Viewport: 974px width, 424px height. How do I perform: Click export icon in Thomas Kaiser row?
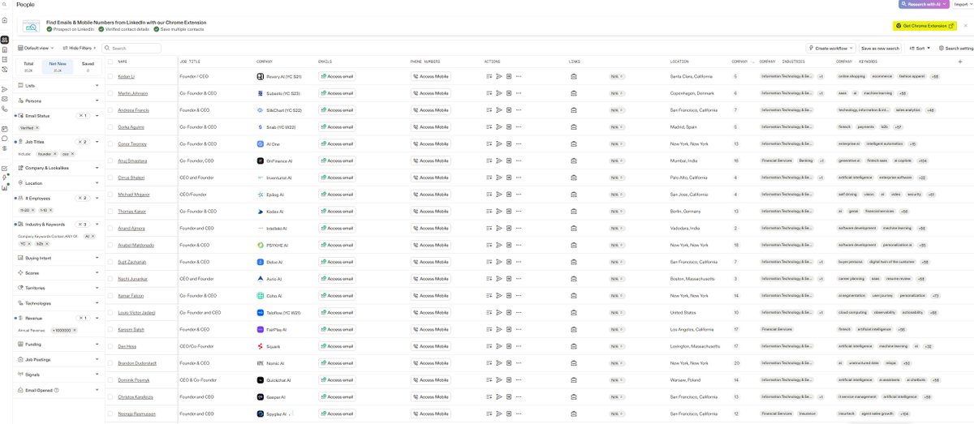pyautogui.click(x=509, y=212)
